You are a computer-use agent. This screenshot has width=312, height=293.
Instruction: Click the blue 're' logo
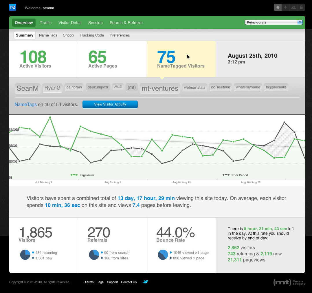13,7
